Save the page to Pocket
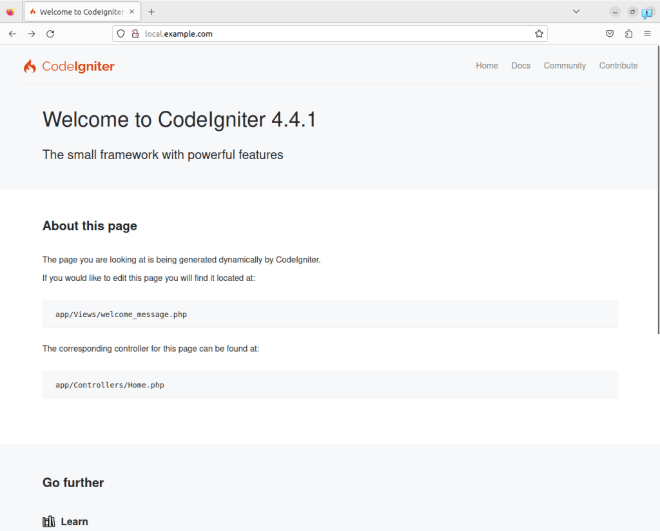The height and width of the screenshot is (531, 660). point(609,34)
